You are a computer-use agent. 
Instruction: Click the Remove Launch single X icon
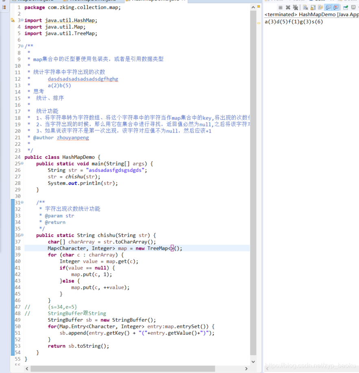(288, 7)
